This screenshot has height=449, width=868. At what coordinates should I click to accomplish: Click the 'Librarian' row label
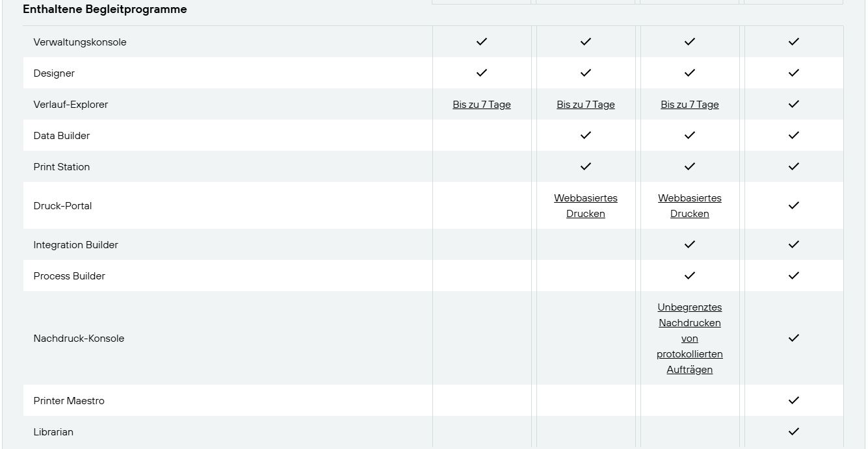[x=53, y=432]
